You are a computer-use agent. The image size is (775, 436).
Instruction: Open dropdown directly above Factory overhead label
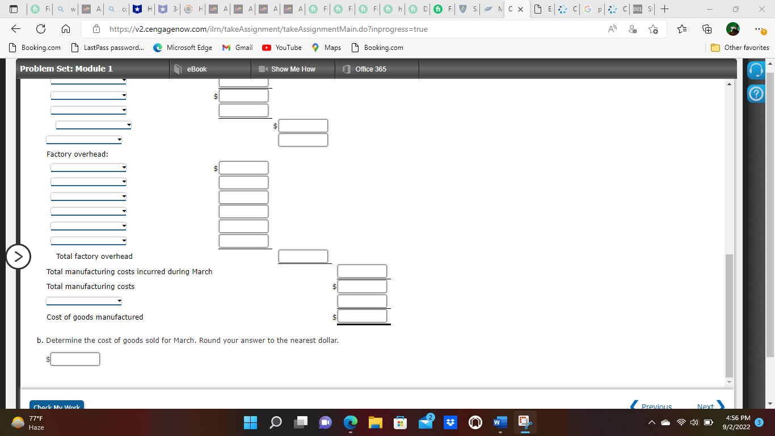84,140
